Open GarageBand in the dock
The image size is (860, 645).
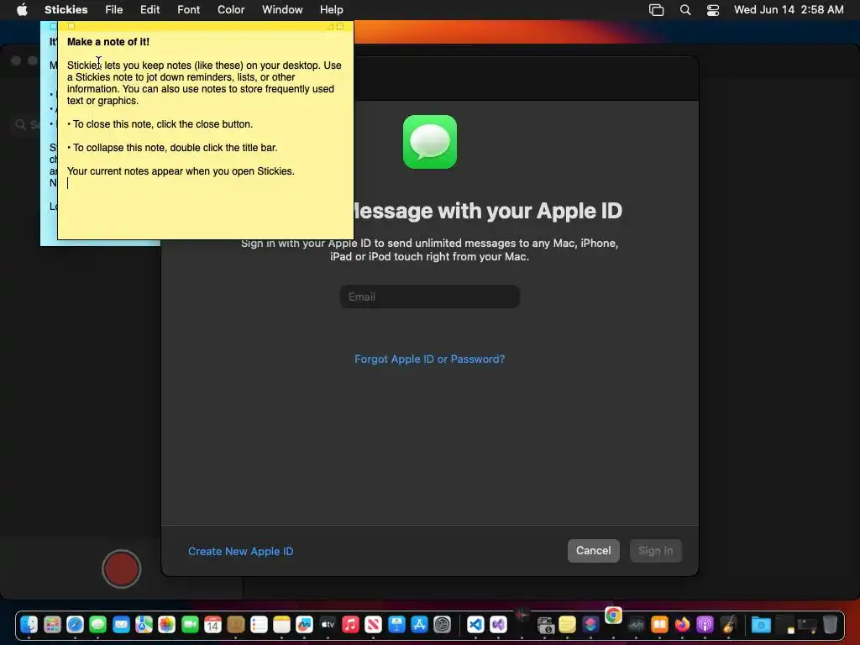pyautogui.click(x=728, y=624)
